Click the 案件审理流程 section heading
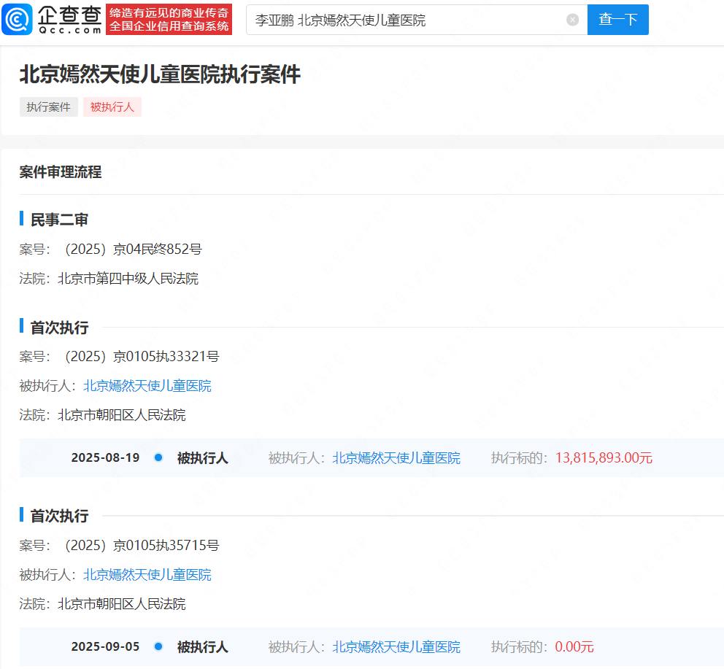 coord(61,172)
